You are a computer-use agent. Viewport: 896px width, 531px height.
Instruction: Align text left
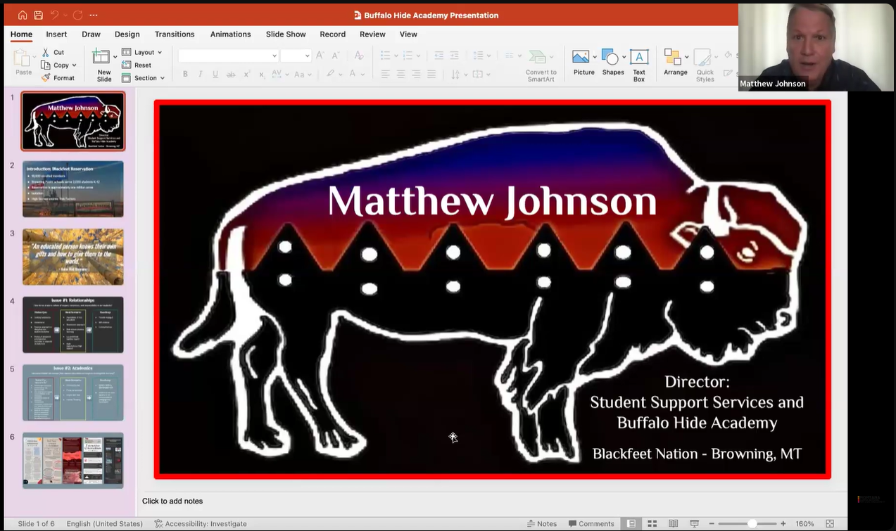[386, 74]
